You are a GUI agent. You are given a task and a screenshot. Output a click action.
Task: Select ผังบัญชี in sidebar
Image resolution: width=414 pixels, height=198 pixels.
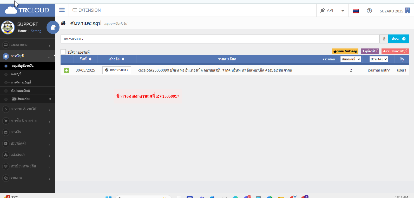[x=16, y=74]
